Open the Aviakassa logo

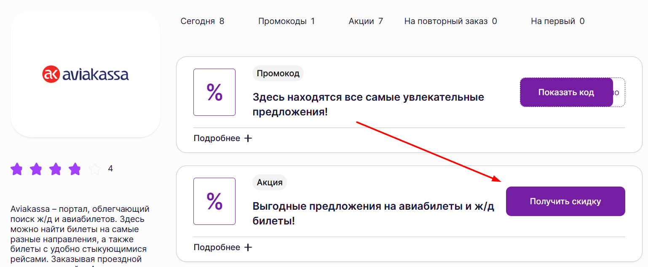(x=86, y=74)
